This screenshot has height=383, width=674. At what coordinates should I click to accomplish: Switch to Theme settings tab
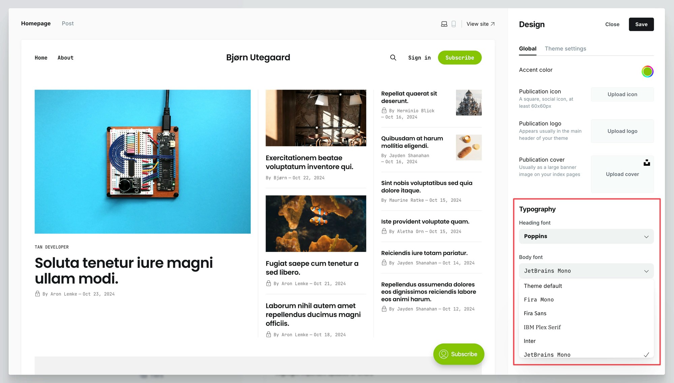click(x=565, y=49)
